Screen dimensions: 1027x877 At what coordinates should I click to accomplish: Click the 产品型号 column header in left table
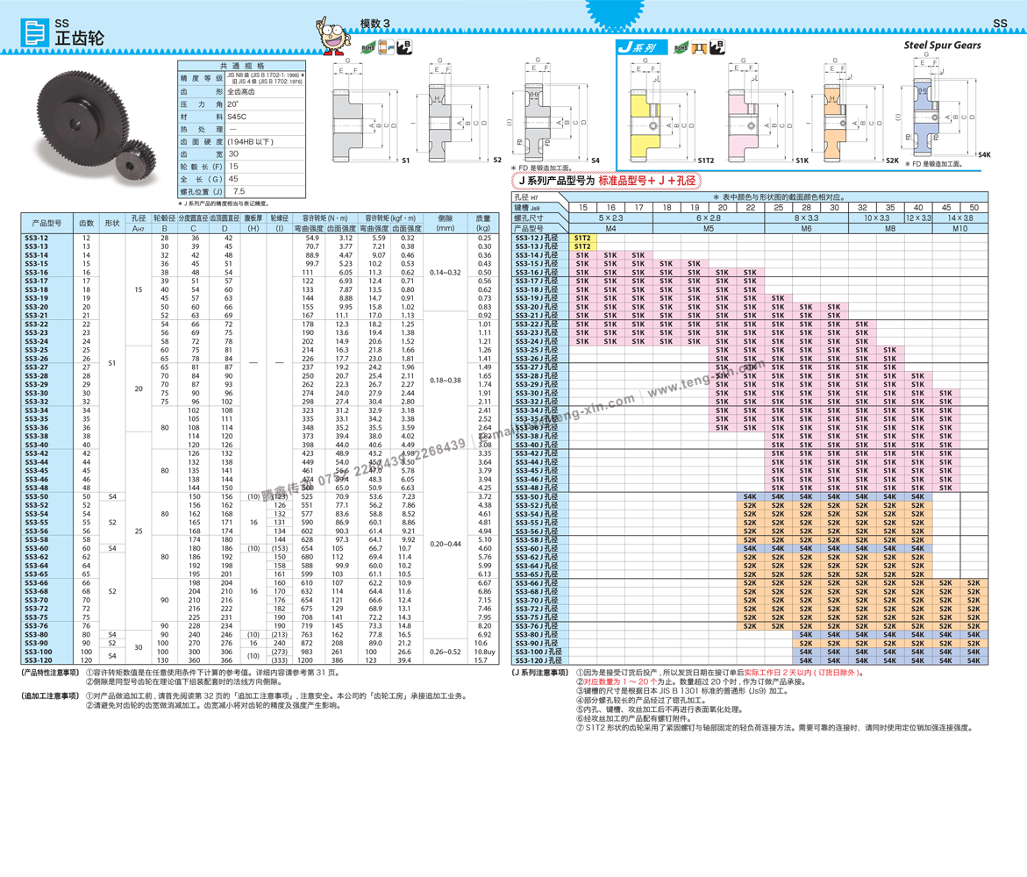[x=46, y=224]
